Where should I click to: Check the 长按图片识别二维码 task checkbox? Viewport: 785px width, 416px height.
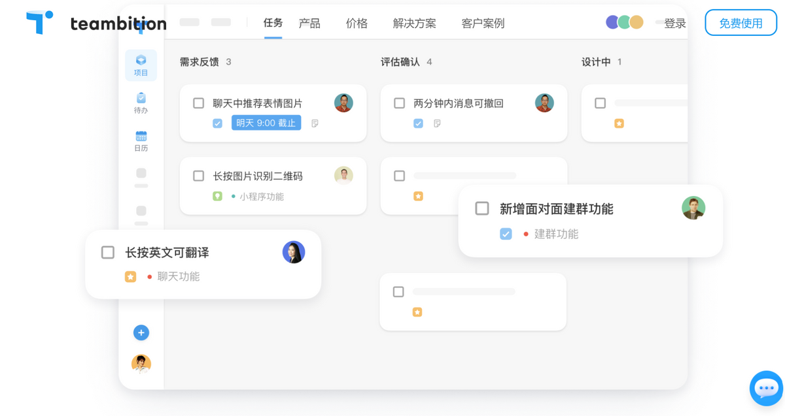click(199, 176)
